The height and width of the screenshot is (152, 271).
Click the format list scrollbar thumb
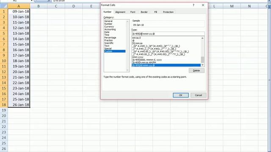point(202,60)
